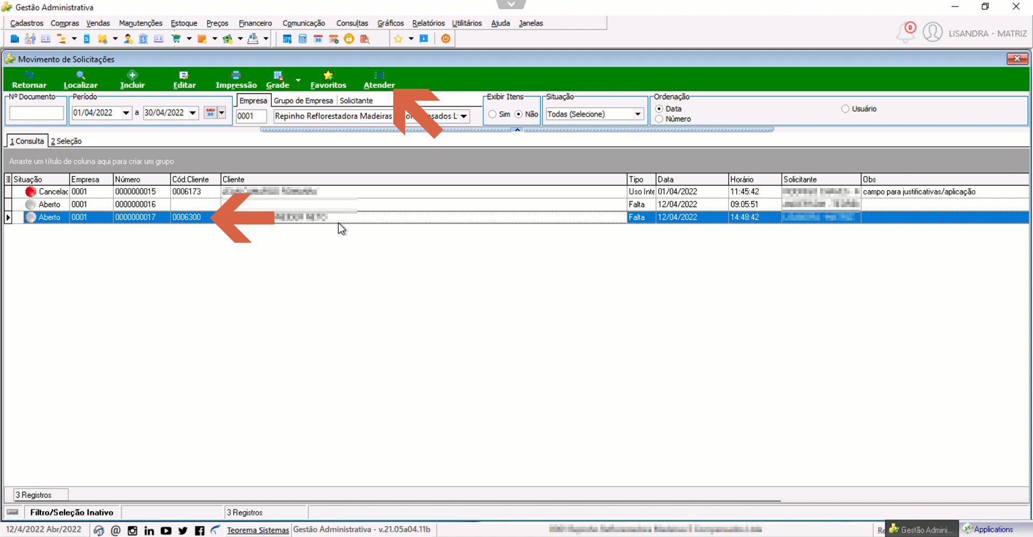The image size is (1033, 537).
Task: Expand the Grade options arrow
Action: [x=298, y=80]
